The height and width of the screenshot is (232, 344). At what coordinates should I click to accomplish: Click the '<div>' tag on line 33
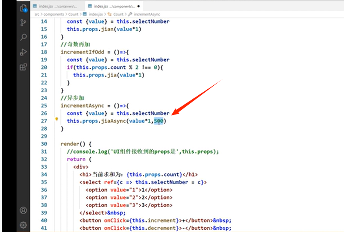pos(81,167)
